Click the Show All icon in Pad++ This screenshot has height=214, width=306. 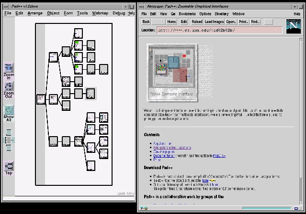pyautogui.click(x=9, y=110)
